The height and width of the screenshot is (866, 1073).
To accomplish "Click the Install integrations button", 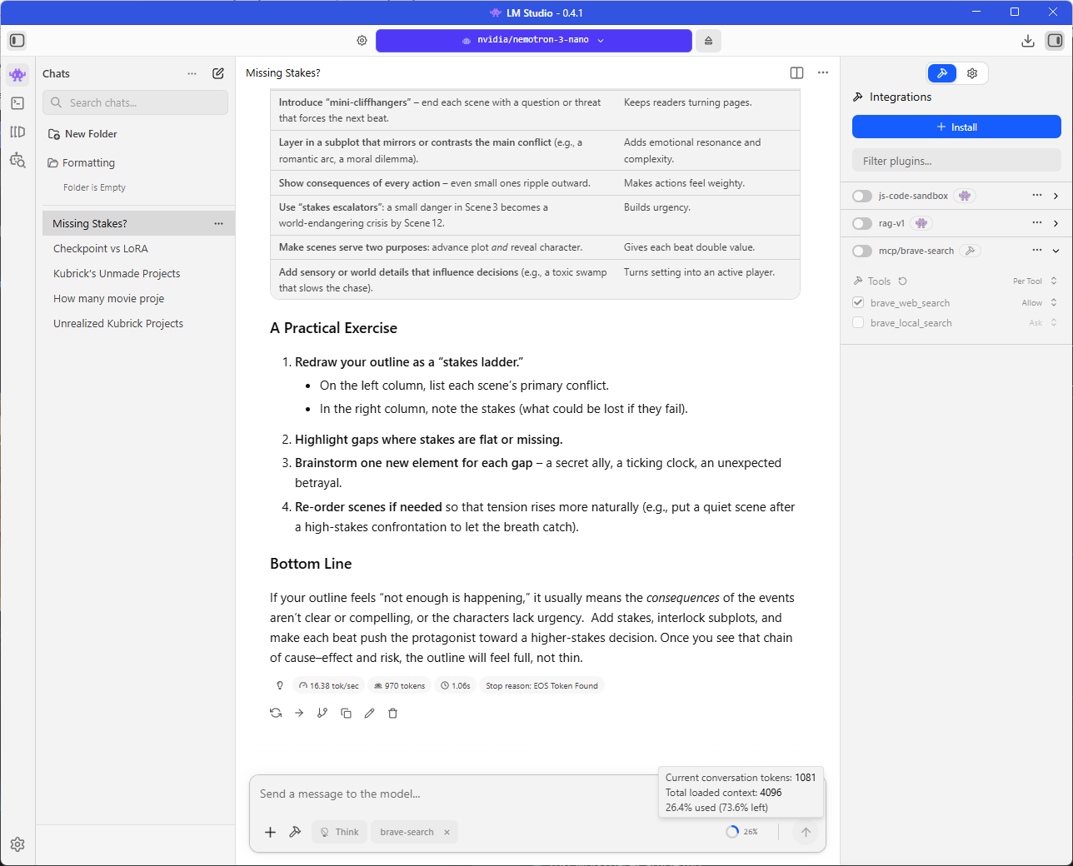I will click(x=956, y=127).
